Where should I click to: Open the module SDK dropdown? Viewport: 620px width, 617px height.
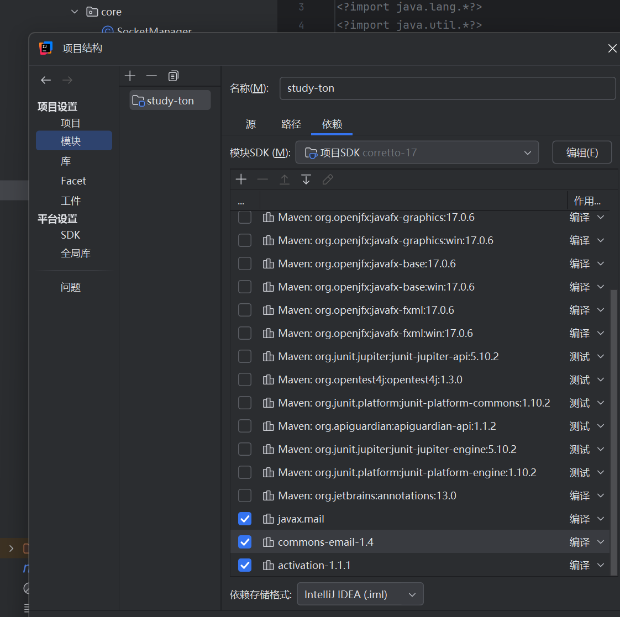pyautogui.click(x=417, y=152)
